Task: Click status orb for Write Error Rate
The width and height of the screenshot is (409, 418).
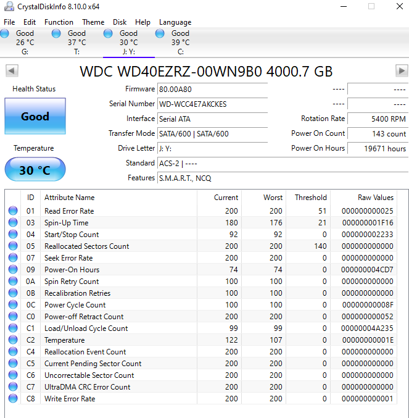Action: (13, 398)
